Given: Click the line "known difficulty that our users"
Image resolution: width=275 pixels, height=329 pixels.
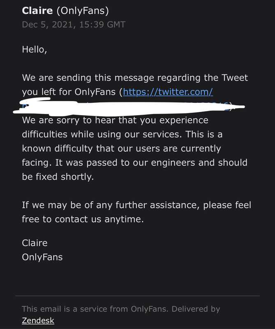Looking at the screenshot, I should (x=121, y=148).
